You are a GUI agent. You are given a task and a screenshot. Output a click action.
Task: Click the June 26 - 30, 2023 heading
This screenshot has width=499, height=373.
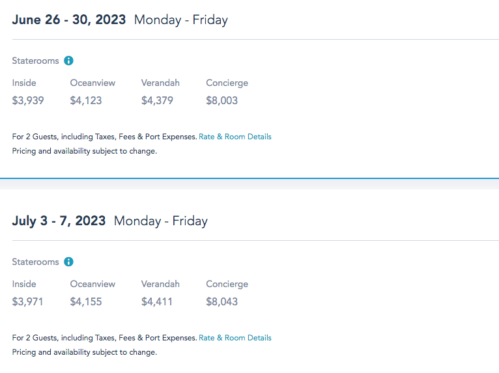click(x=69, y=20)
